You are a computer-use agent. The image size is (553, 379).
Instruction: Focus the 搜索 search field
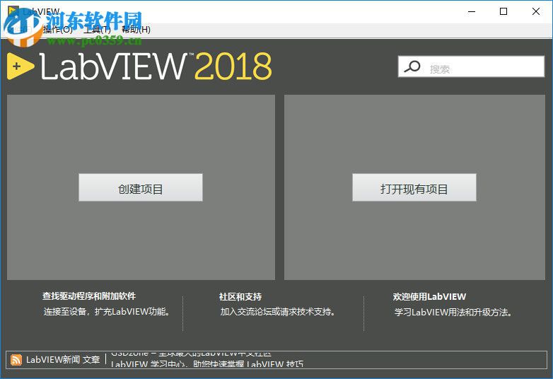click(x=471, y=66)
